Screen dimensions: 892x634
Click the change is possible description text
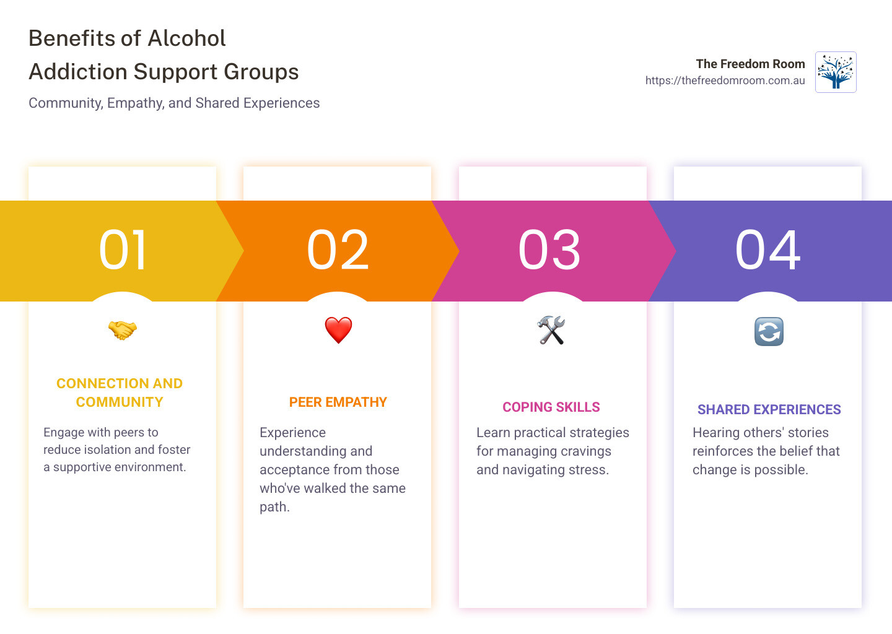(766, 451)
